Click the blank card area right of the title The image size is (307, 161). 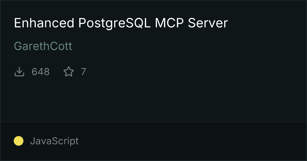(266, 23)
